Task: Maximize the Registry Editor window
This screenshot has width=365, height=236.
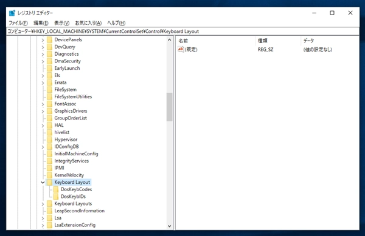Action: (332, 13)
